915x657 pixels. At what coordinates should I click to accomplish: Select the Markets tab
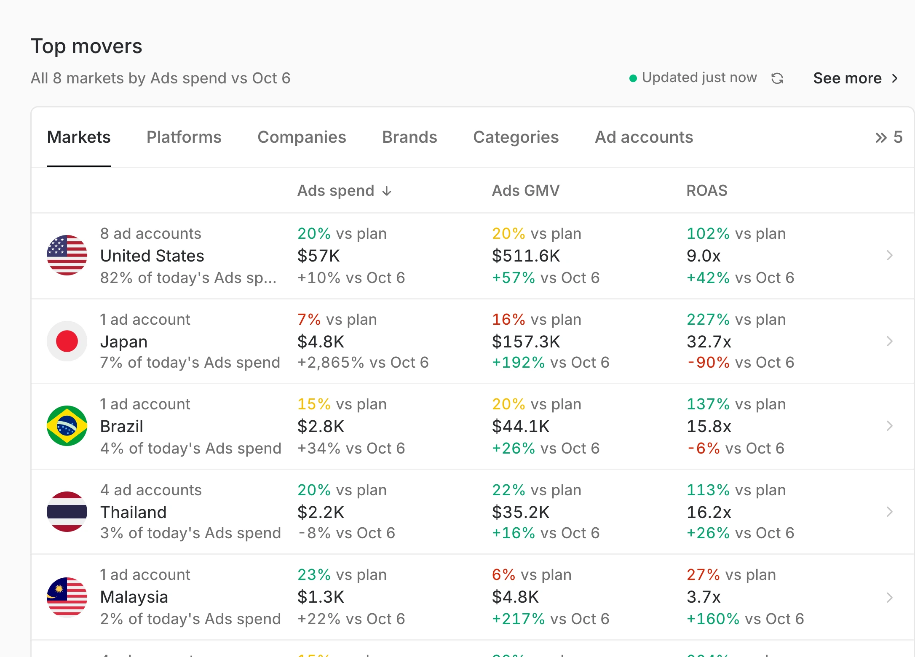(79, 137)
